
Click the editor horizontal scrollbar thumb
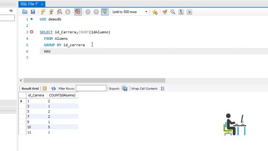[x=94, y=80]
